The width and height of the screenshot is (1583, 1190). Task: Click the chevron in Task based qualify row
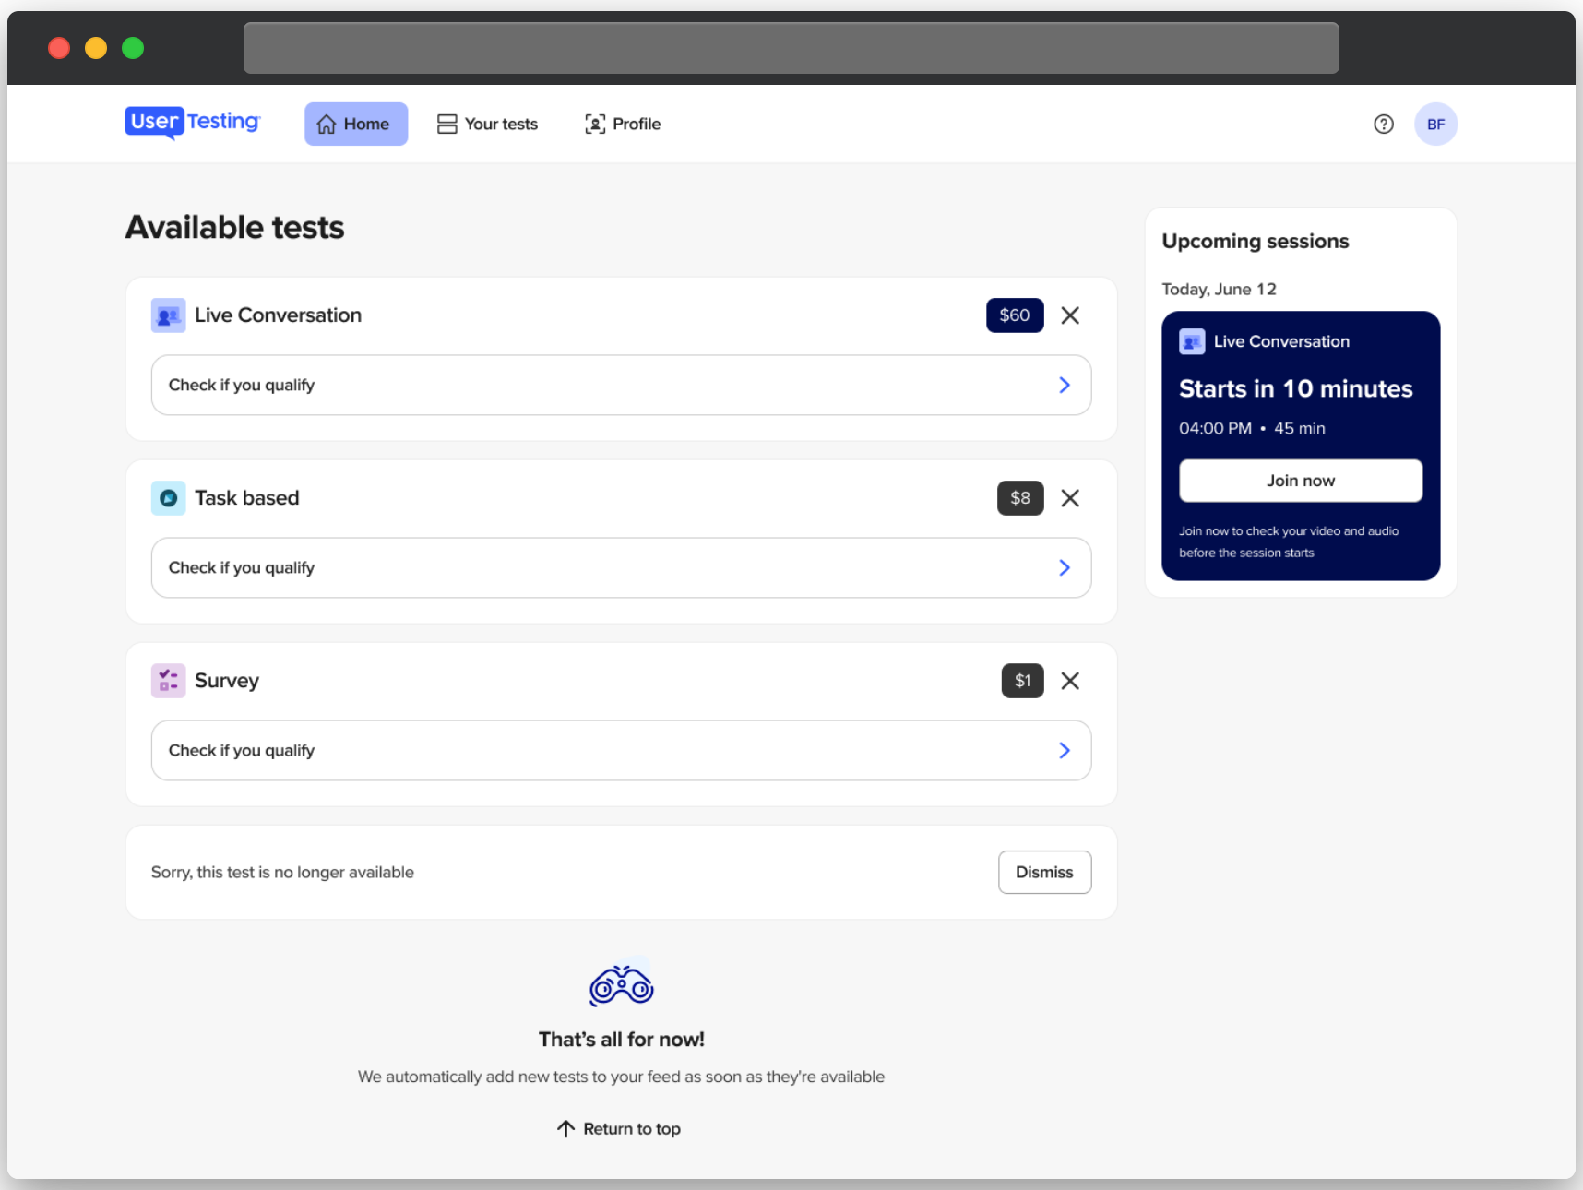(1065, 567)
